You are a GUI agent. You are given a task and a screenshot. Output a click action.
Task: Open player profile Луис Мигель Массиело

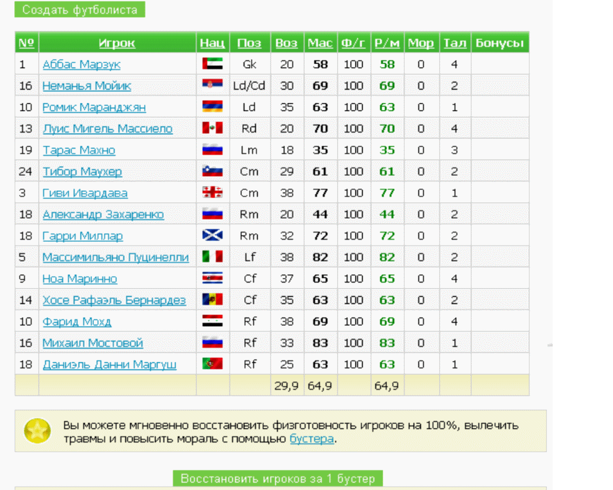tap(107, 129)
